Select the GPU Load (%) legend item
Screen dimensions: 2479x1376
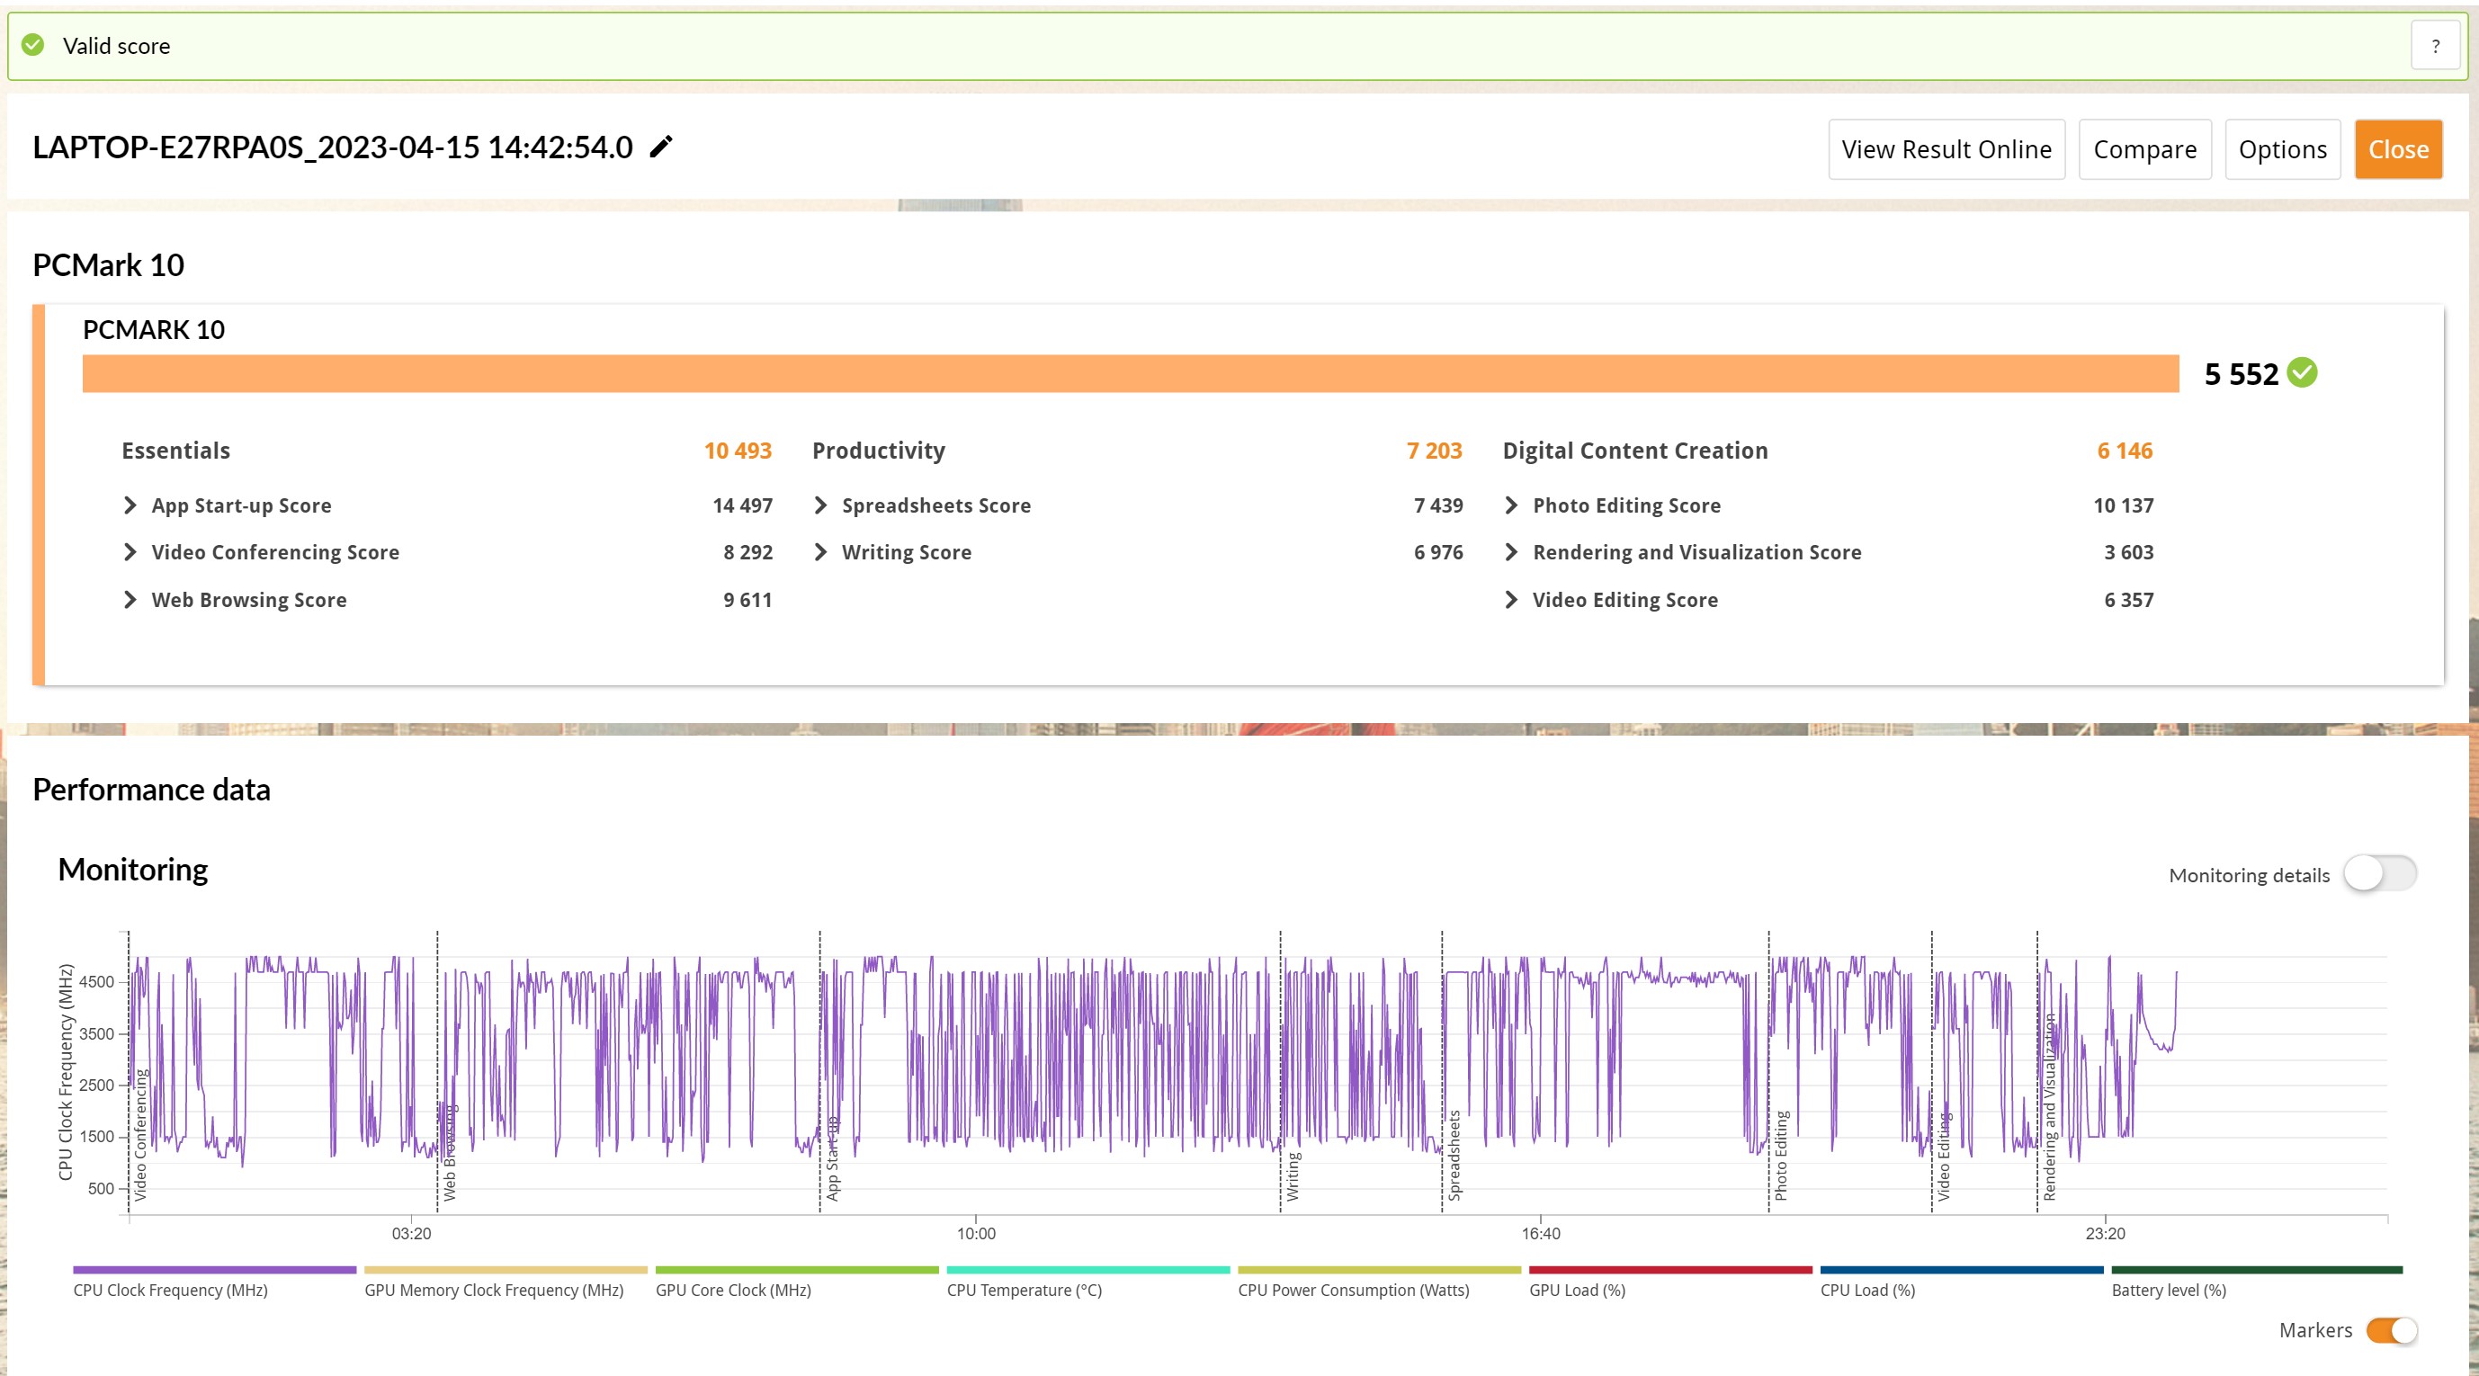(1578, 1291)
